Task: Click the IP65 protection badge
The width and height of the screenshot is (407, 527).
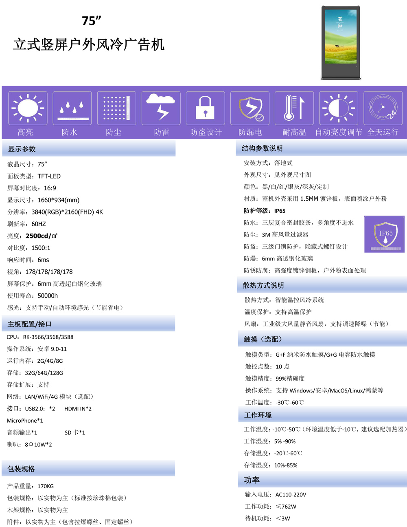Action: pyautogui.click(x=383, y=234)
